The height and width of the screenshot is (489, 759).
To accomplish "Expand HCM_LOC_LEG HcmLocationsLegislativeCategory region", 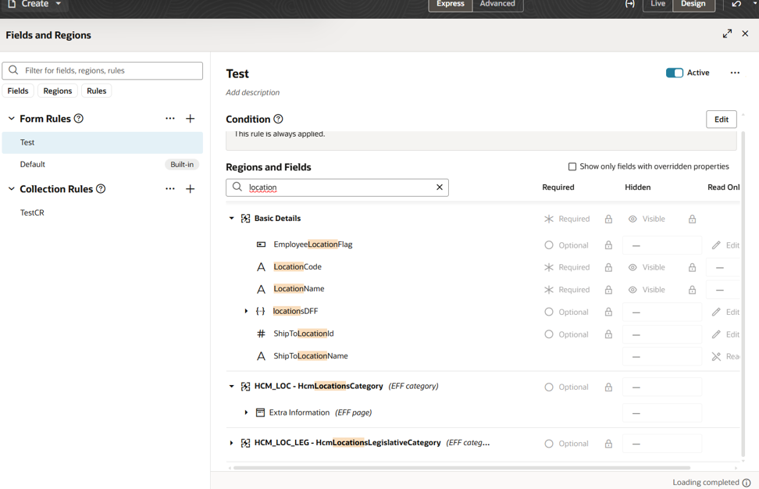I will pyautogui.click(x=232, y=443).
